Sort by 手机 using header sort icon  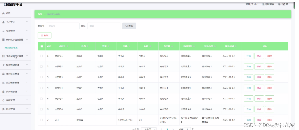129,46
